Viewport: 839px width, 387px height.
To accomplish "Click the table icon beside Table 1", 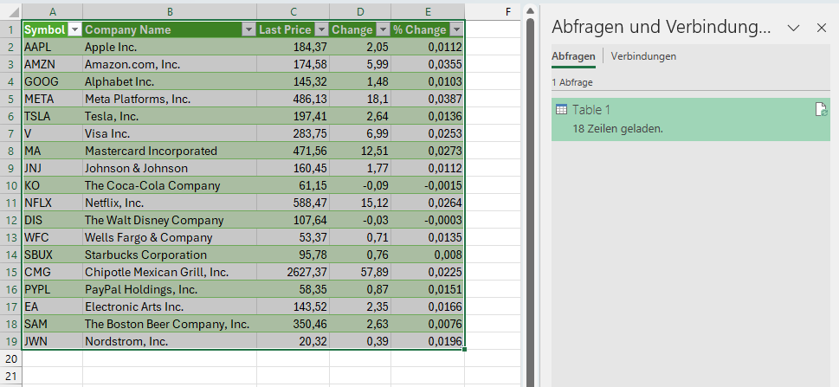I will point(561,110).
